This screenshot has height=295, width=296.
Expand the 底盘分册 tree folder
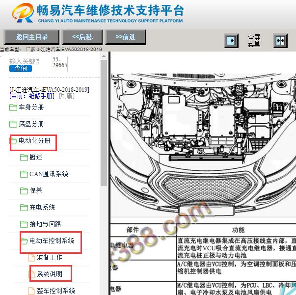[31, 124]
